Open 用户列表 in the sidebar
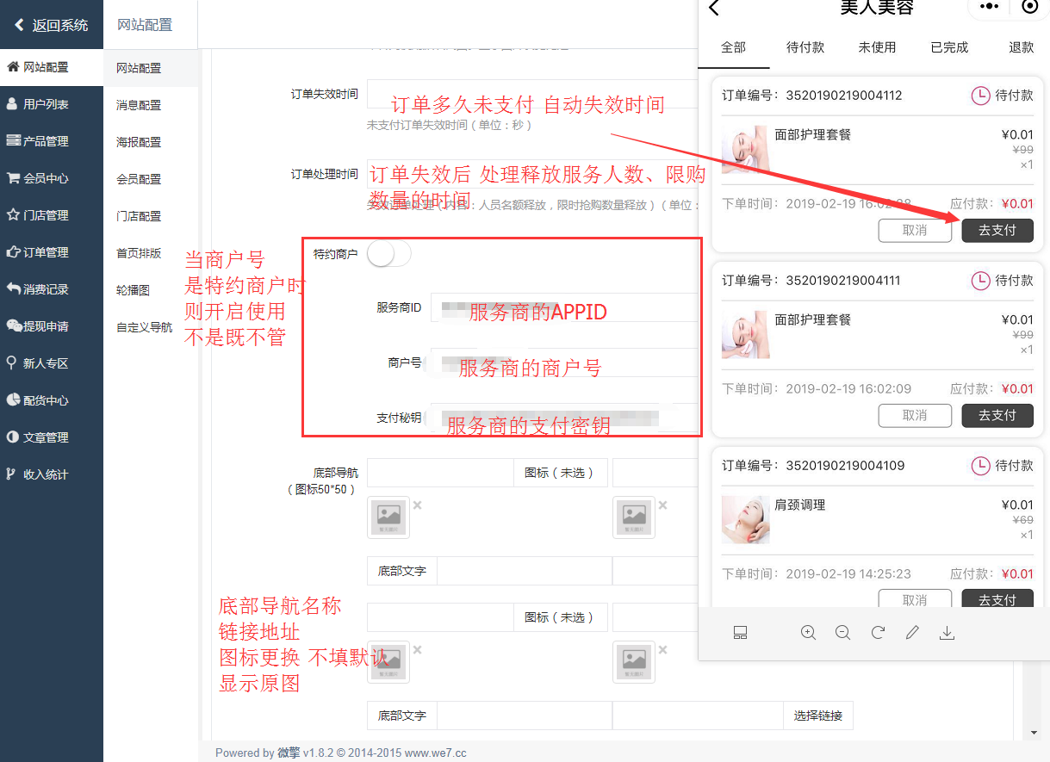This screenshot has width=1050, height=762. 52,104
